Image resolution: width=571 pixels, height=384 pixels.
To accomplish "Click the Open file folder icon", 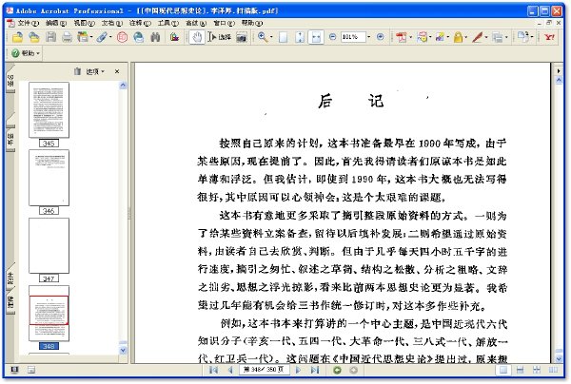I will (x=17, y=37).
